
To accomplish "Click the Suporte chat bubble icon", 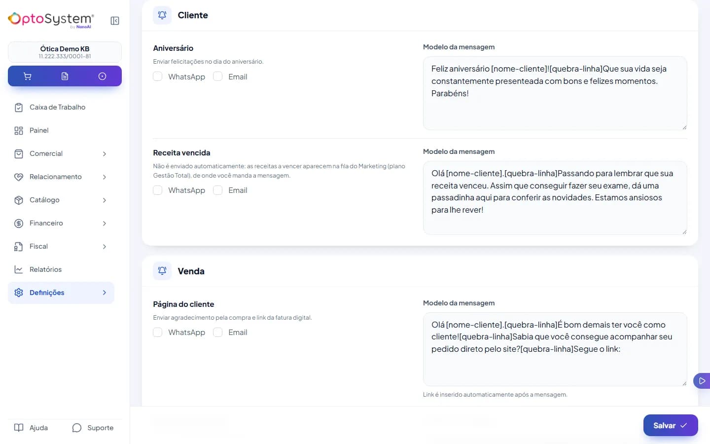I will click(77, 428).
